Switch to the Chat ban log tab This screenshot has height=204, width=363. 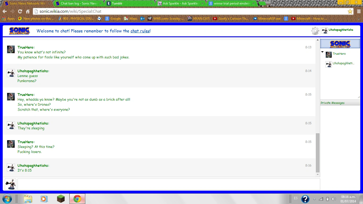point(78,3)
